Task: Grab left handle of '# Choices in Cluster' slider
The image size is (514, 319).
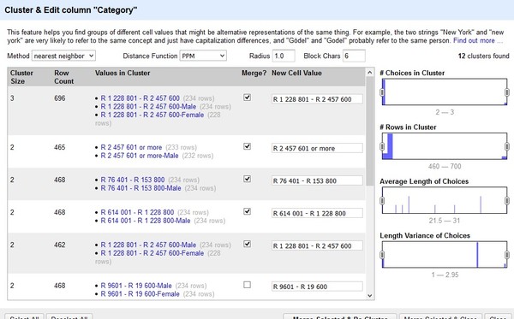Action: (382, 92)
